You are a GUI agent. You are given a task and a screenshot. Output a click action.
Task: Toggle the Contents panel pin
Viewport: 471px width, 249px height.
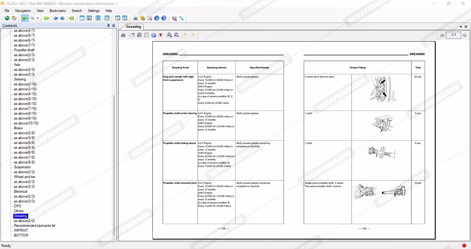click(x=109, y=26)
